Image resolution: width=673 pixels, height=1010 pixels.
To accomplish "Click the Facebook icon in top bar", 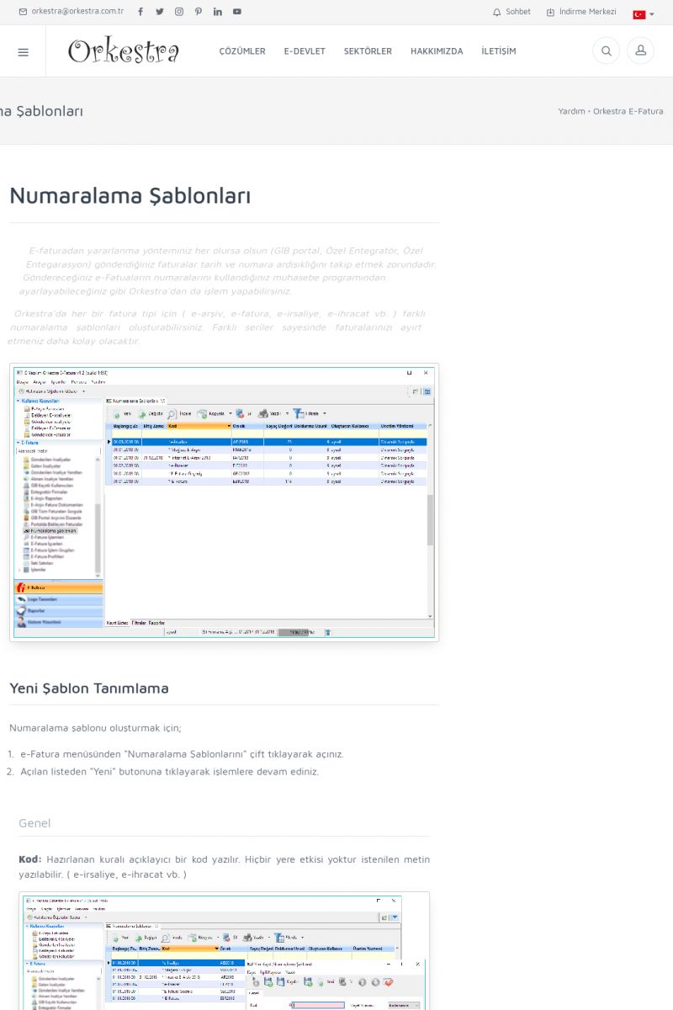I will [x=140, y=12].
